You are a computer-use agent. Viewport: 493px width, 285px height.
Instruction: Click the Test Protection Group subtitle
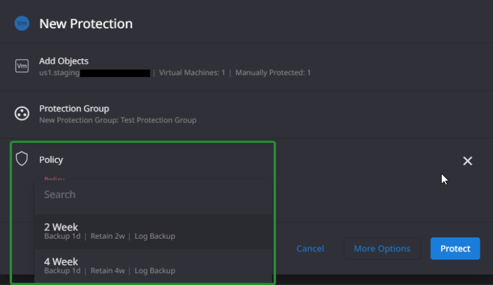pyautogui.click(x=118, y=120)
